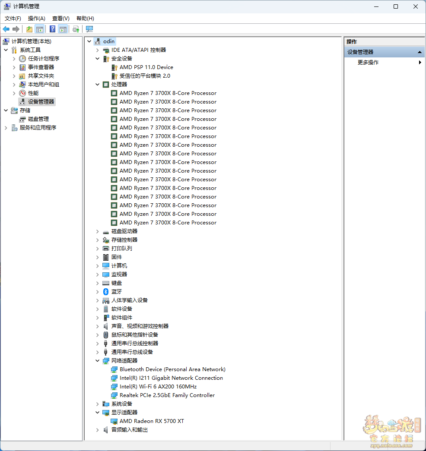Select 受信任的平台模块 2.0 device
The width and height of the screenshot is (426, 451).
pos(145,76)
